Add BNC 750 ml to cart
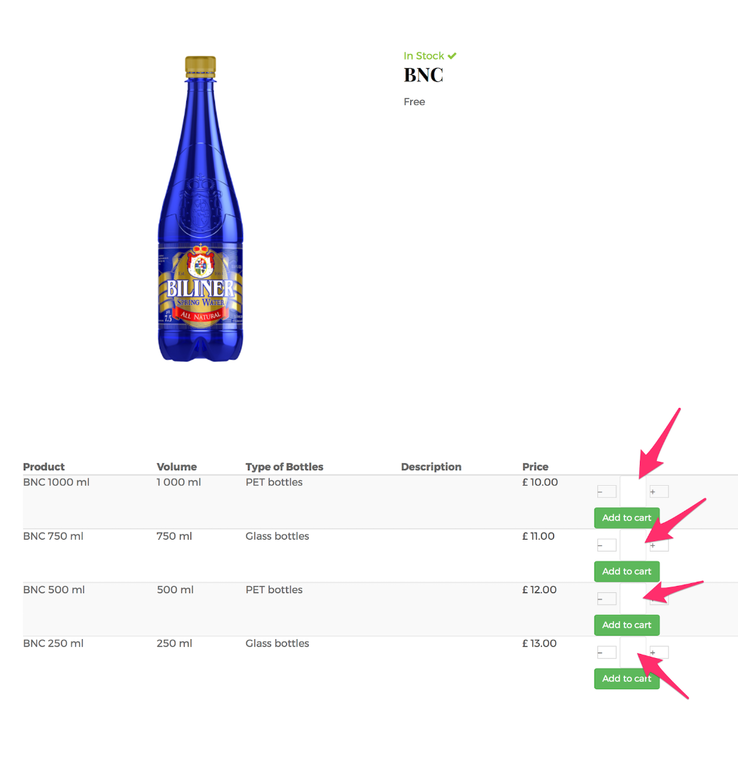This screenshot has width=738, height=757. (x=627, y=571)
